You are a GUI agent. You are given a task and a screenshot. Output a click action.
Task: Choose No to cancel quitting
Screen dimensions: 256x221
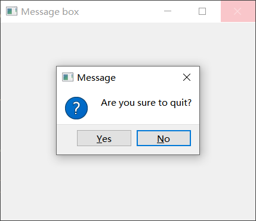164,138
